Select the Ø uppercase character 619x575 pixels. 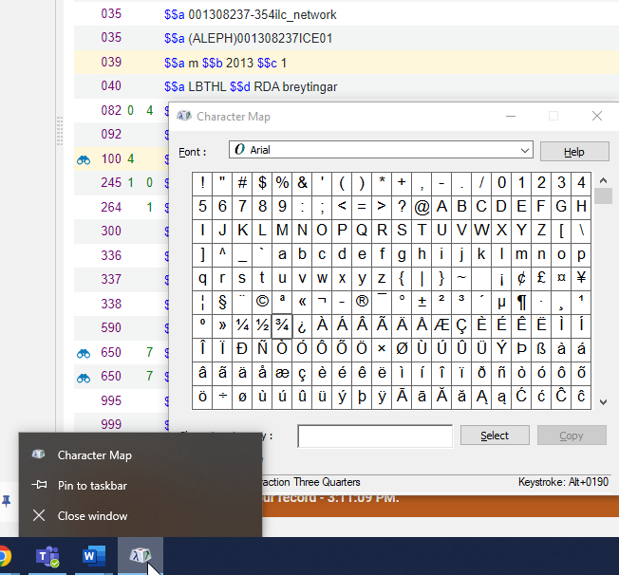click(402, 349)
